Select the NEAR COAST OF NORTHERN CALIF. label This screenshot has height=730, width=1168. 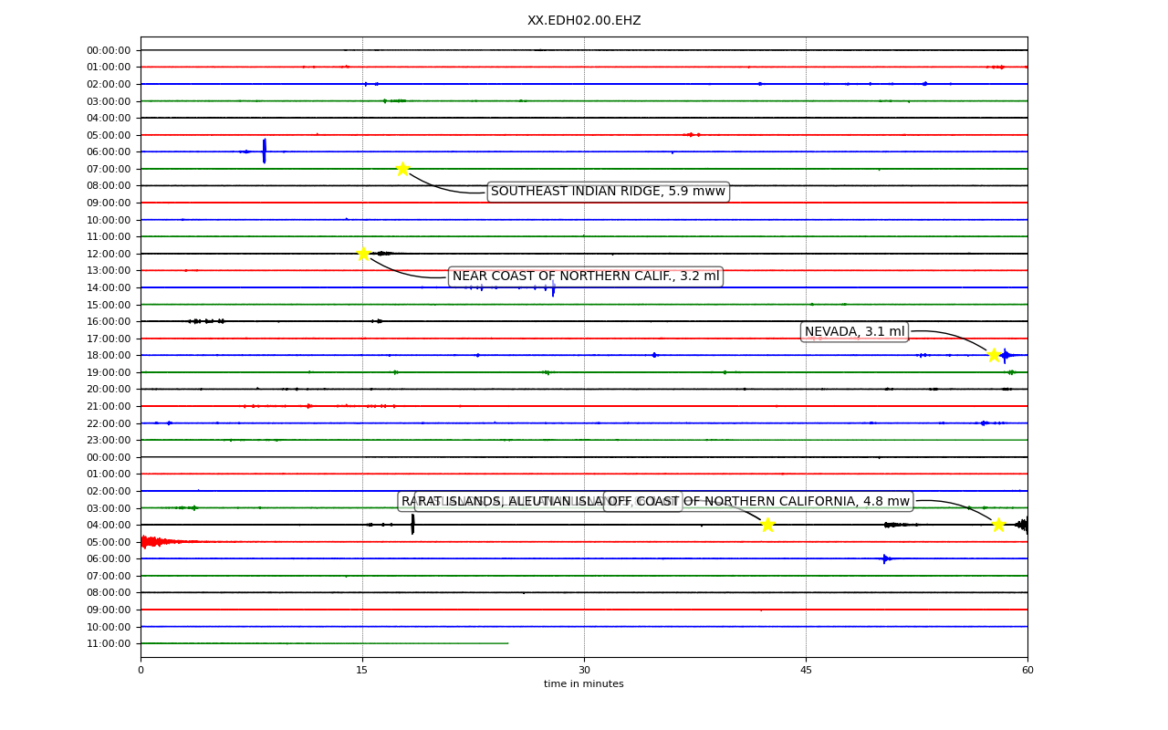(x=586, y=276)
